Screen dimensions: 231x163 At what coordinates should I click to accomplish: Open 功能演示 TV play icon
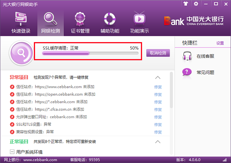139,18
